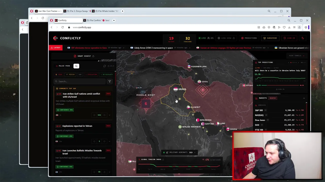Open headline Explosions reported in Tehran
This screenshot has width=325, height=182.
click(77, 126)
